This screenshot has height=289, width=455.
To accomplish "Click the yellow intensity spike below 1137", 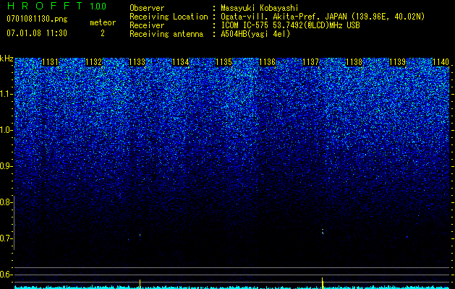I will click(323, 283).
